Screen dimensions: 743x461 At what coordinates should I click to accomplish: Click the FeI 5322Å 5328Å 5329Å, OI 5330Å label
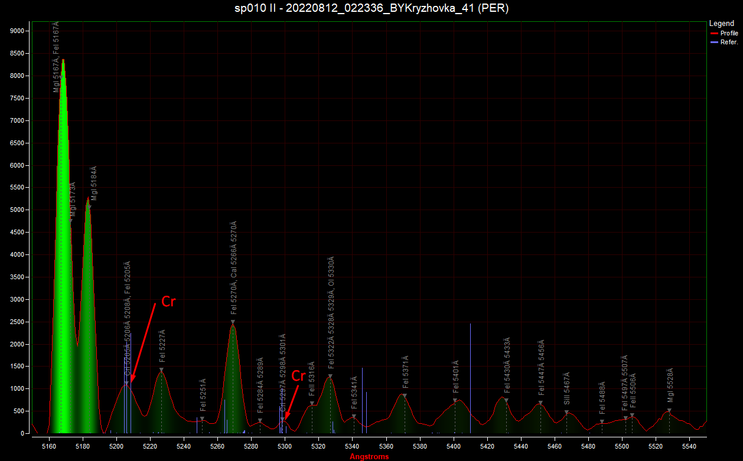pos(331,312)
